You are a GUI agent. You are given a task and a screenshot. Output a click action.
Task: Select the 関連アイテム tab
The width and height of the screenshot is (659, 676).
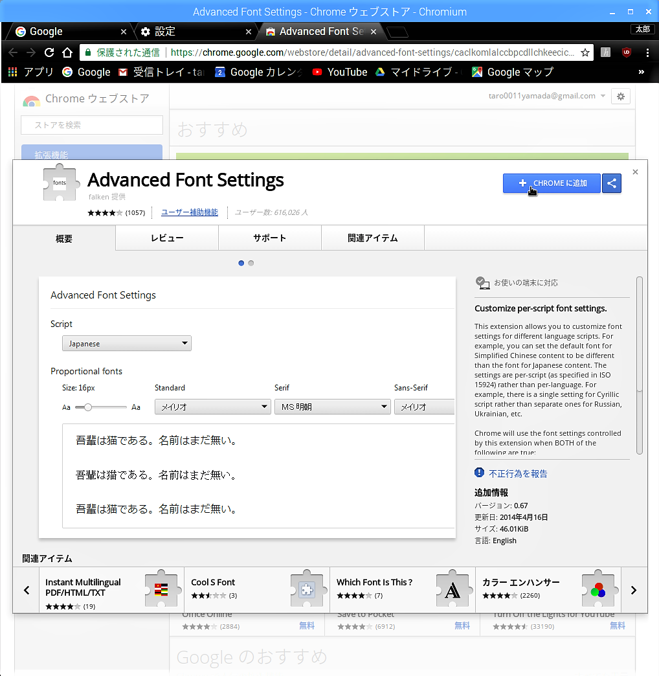(373, 238)
